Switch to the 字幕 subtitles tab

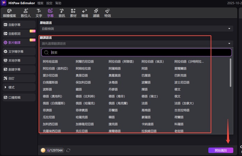pyautogui.click(x=50, y=13)
